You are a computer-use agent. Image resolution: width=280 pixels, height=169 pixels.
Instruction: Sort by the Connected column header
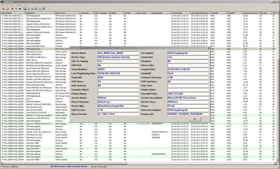pos(86,13)
